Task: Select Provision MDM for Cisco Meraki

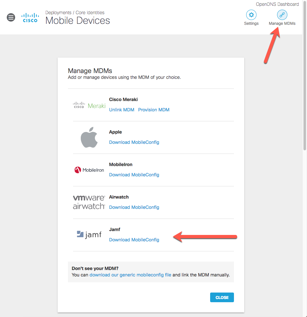Action: pyautogui.click(x=153, y=110)
